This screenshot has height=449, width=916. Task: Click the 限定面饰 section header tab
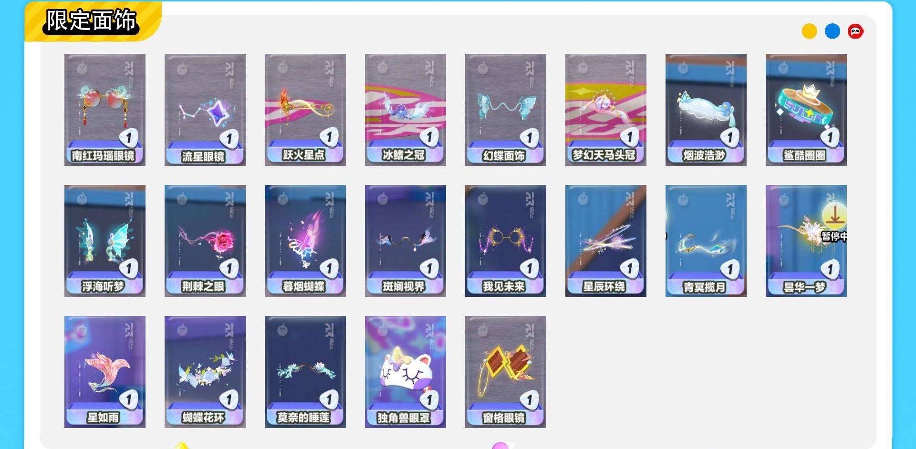[92, 21]
